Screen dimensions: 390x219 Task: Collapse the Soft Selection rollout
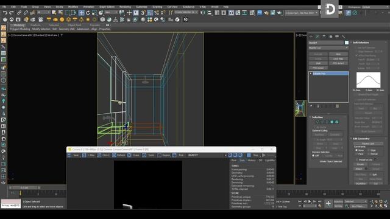(361, 43)
